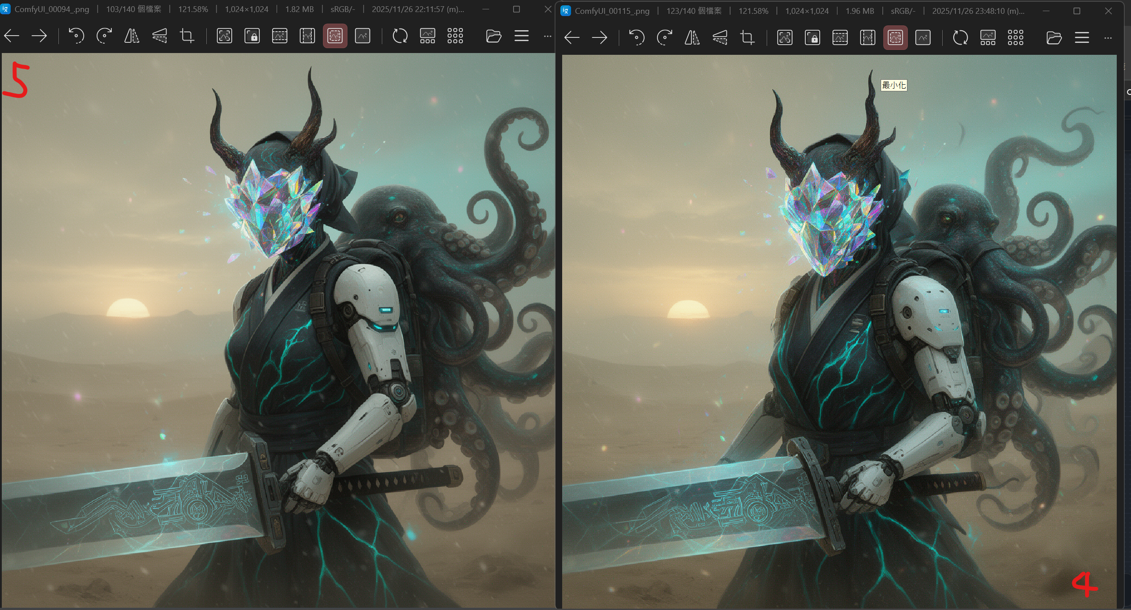Image resolution: width=1131 pixels, height=610 pixels.
Task: Click the ComfyUI_00094_.png title text
Action: coord(52,9)
